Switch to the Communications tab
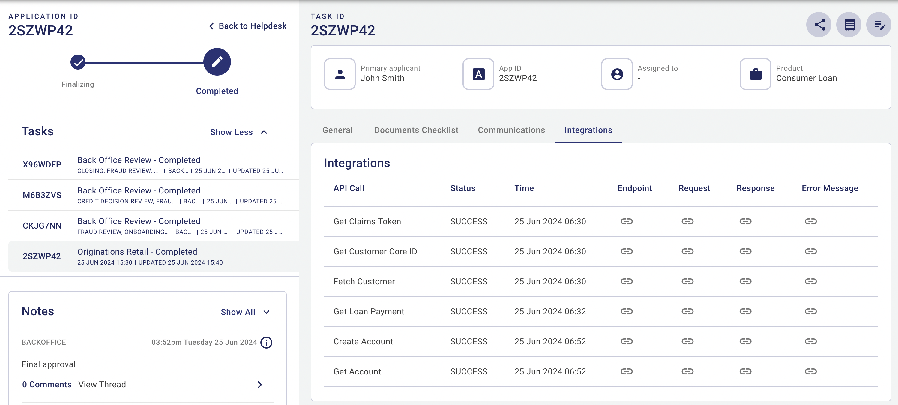 pyautogui.click(x=511, y=130)
